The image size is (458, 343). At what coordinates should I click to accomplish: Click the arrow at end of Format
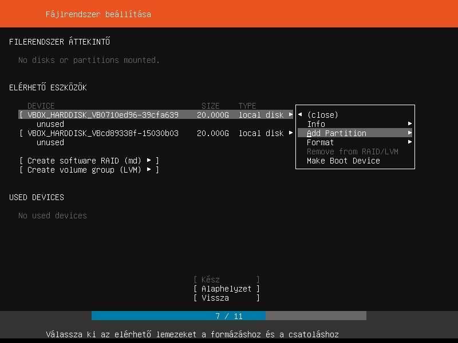coord(410,142)
